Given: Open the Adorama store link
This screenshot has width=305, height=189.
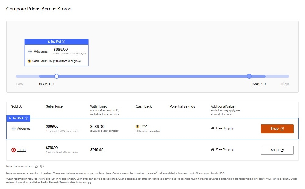Looking at the screenshot, I should click(24, 129).
